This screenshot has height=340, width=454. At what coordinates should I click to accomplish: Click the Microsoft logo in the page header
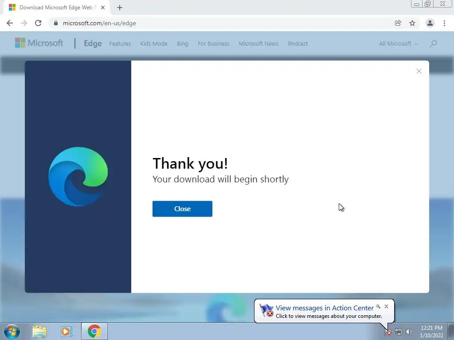(39, 43)
